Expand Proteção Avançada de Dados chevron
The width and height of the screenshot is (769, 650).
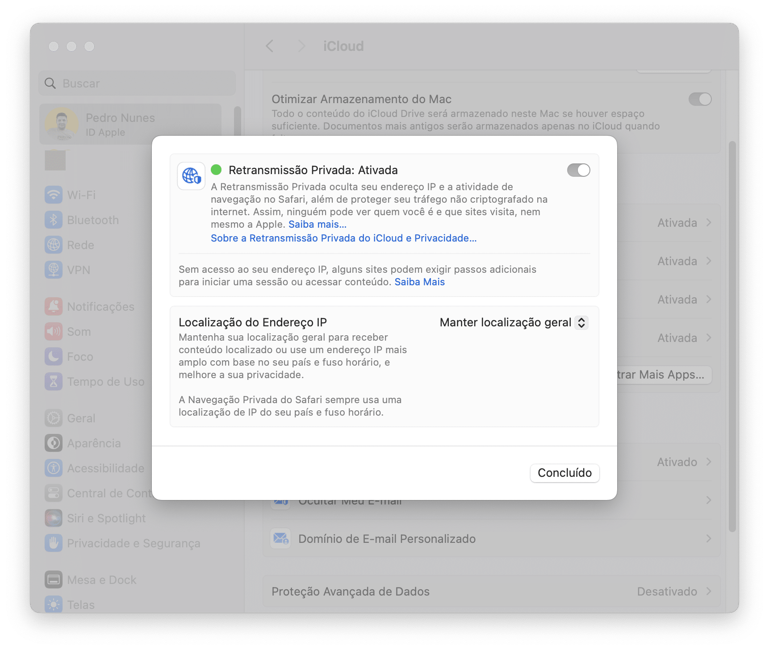point(709,591)
